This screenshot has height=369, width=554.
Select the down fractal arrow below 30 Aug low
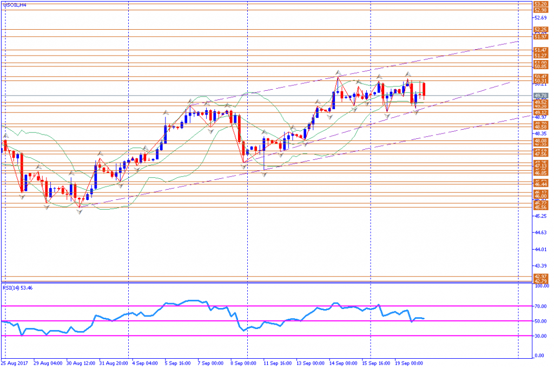click(80, 212)
